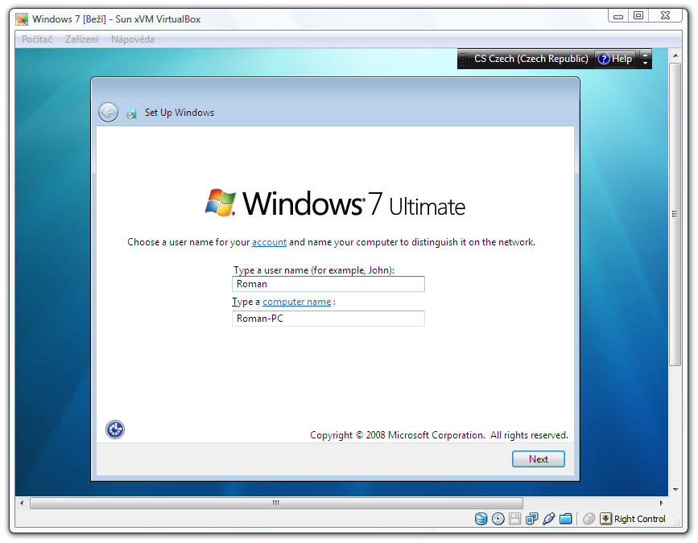Click the optical CD drive indicator icon
698x543 pixels.
(498, 519)
